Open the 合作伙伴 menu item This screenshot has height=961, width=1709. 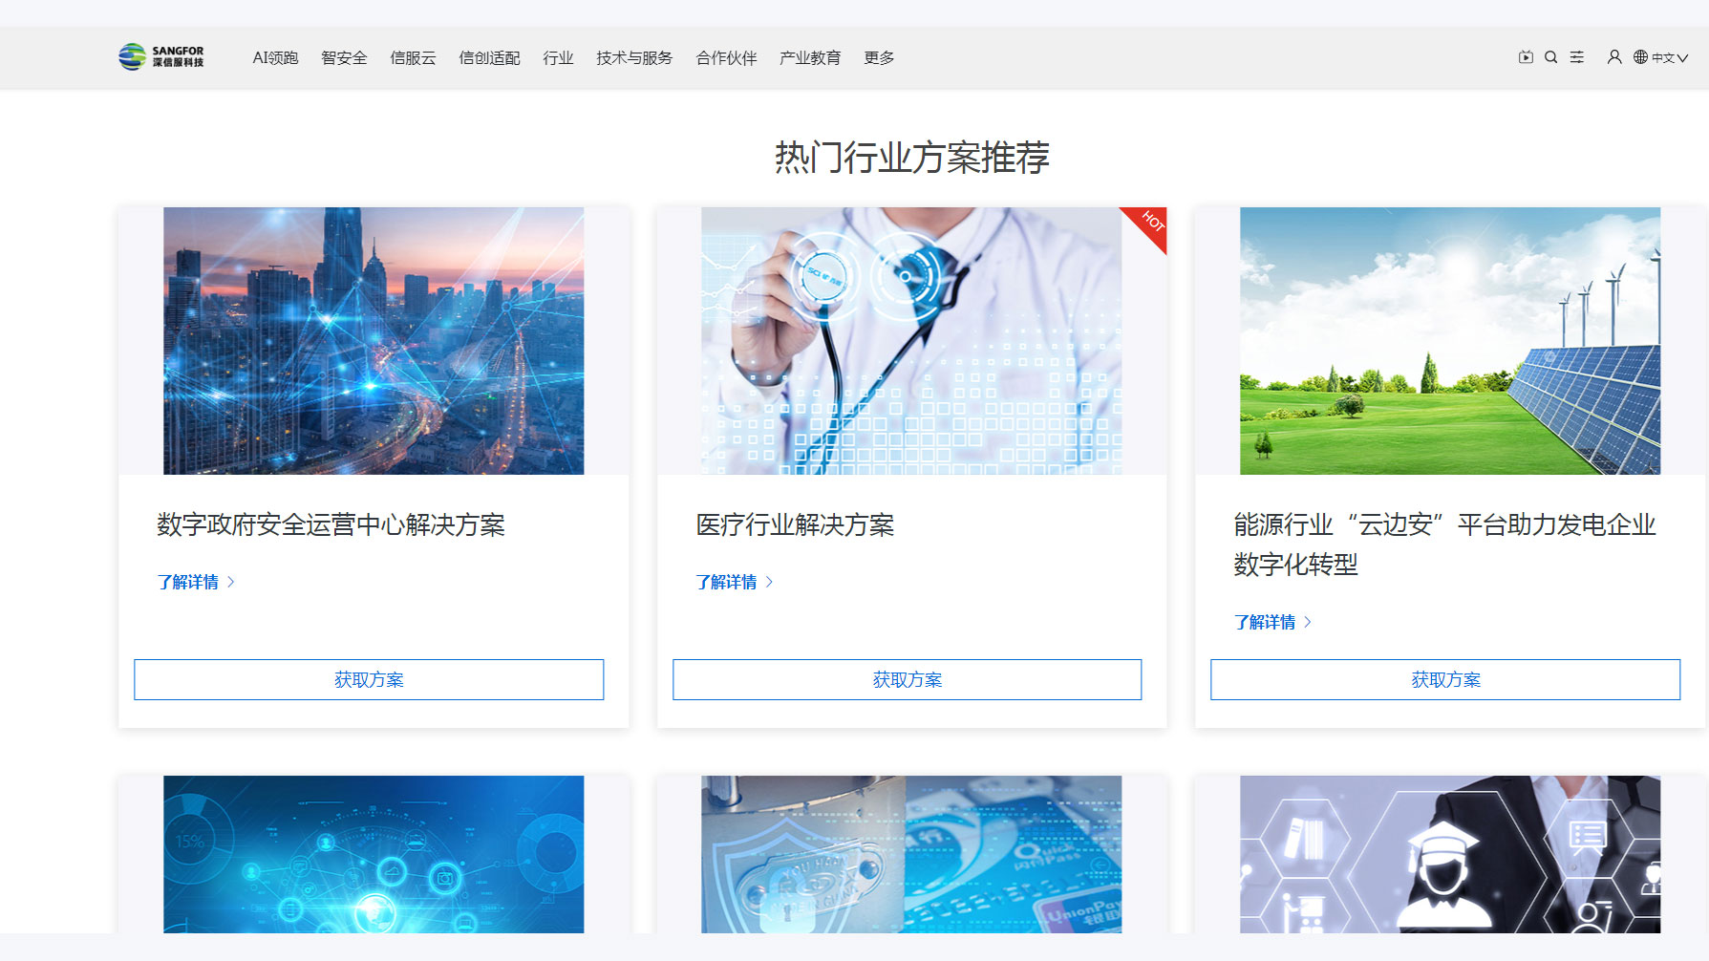coord(726,58)
